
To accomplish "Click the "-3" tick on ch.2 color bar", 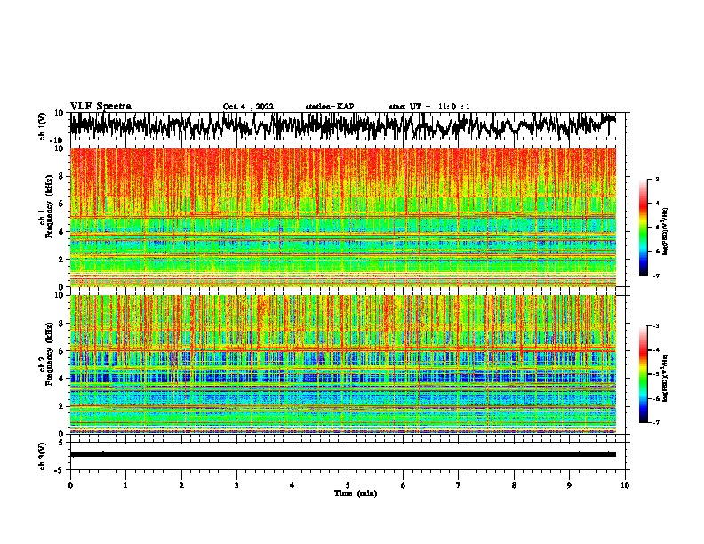I will pyautogui.click(x=655, y=326).
